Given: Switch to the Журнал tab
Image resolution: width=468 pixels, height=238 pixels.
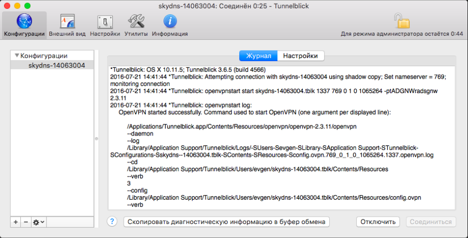Looking at the screenshot, I should coord(258,56).
